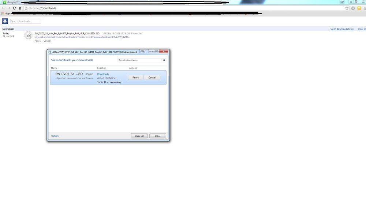Click the ...llproduct.download.microsoft.com source text

coord(74,78)
